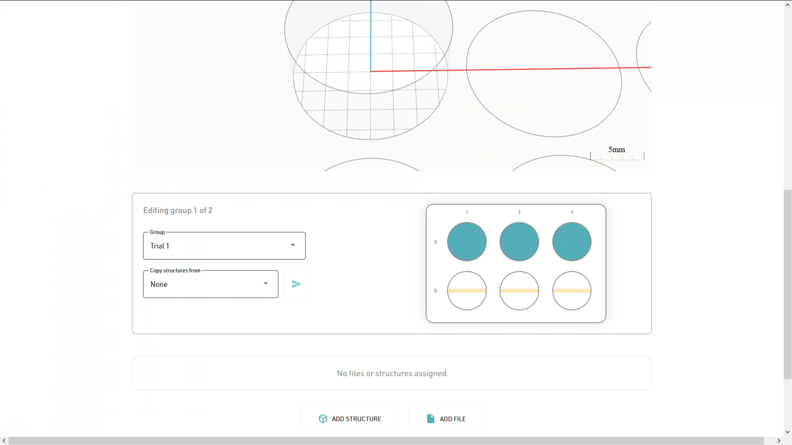The image size is (792, 445).
Task: Click the scroll down arrow
Action: tap(788, 432)
